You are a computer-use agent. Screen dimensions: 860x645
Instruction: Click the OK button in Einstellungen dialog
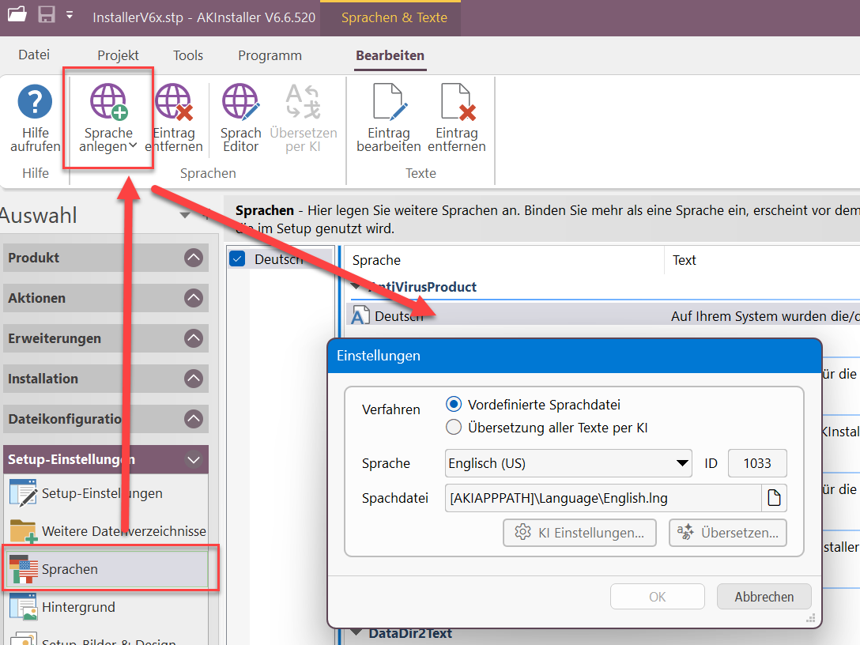pyautogui.click(x=658, y=597)
